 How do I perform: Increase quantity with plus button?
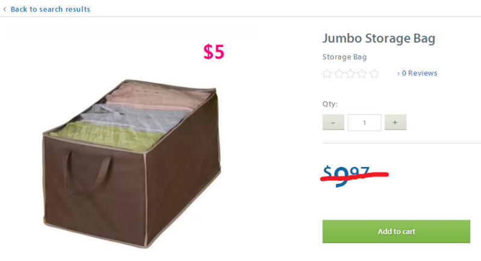coord(395,122)
